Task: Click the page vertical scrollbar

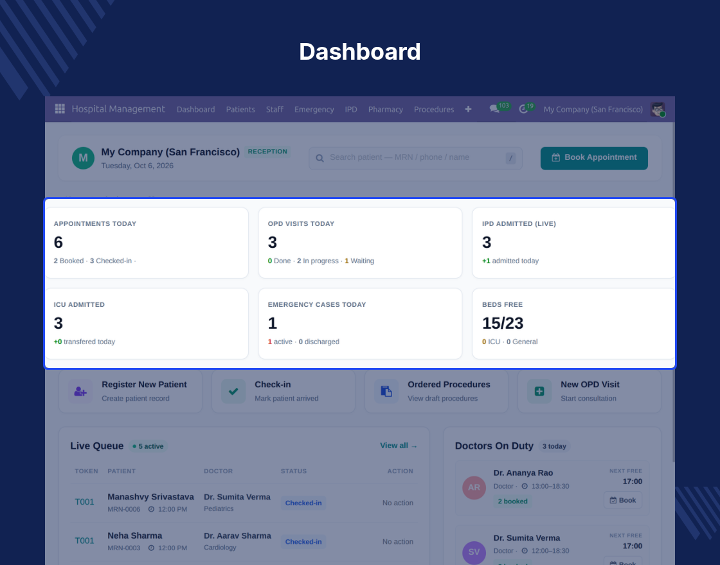Action: [673, 293]
